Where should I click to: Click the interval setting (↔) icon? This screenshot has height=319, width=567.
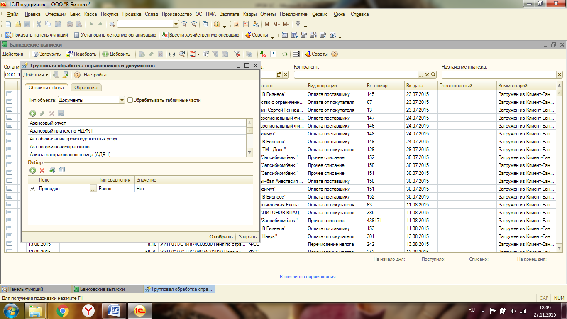pyautogui.click(x=171, y=54)
